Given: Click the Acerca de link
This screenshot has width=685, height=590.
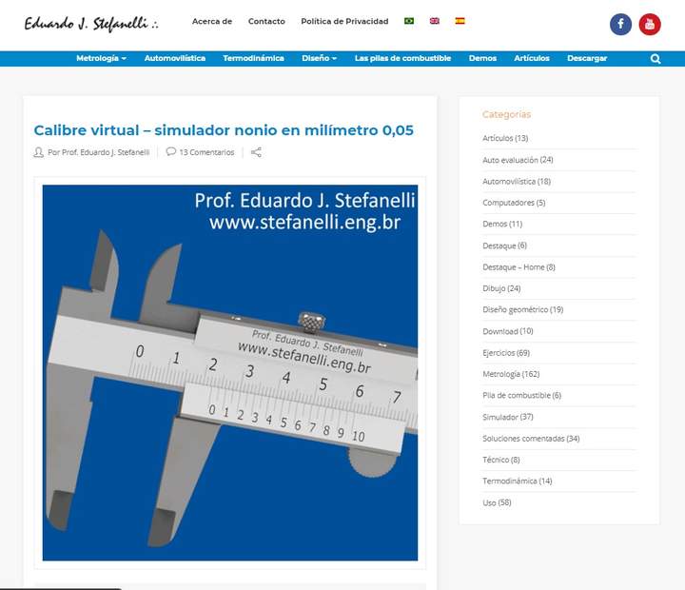Looking at the screenshot, I should coord(211,21).
